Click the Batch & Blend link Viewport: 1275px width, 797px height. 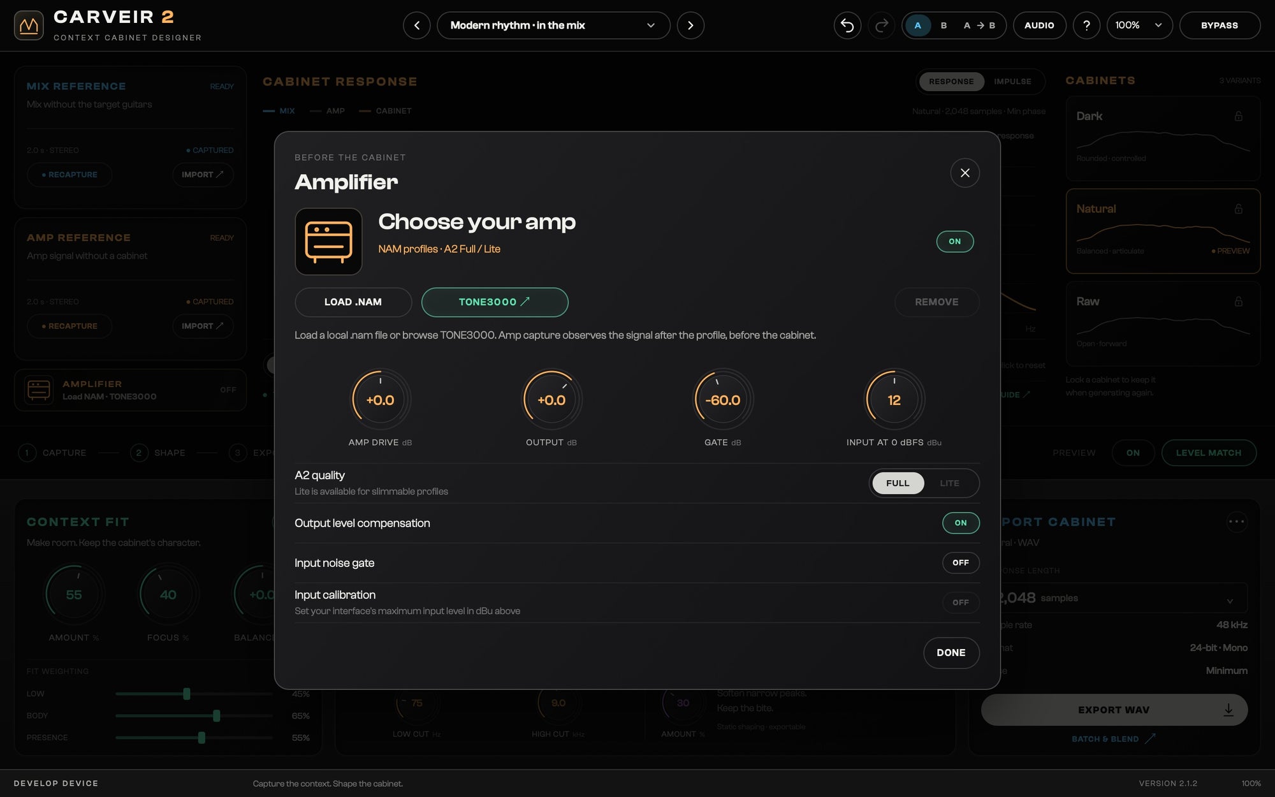pos(1113,739)
